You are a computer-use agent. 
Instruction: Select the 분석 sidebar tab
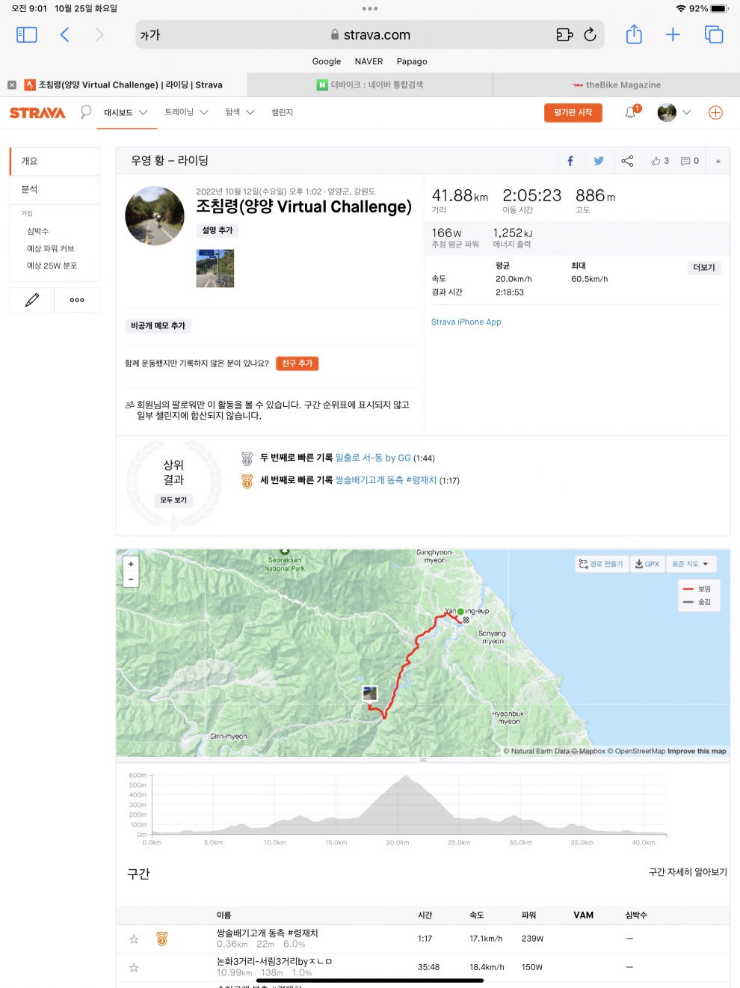[55, 189]
